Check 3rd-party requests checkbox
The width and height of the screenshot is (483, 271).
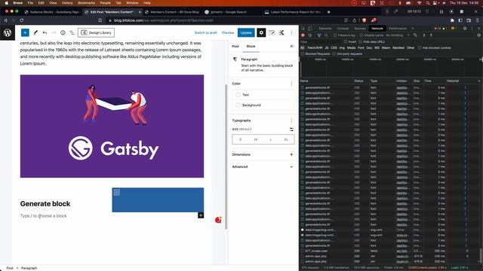(x=334, y=53)
